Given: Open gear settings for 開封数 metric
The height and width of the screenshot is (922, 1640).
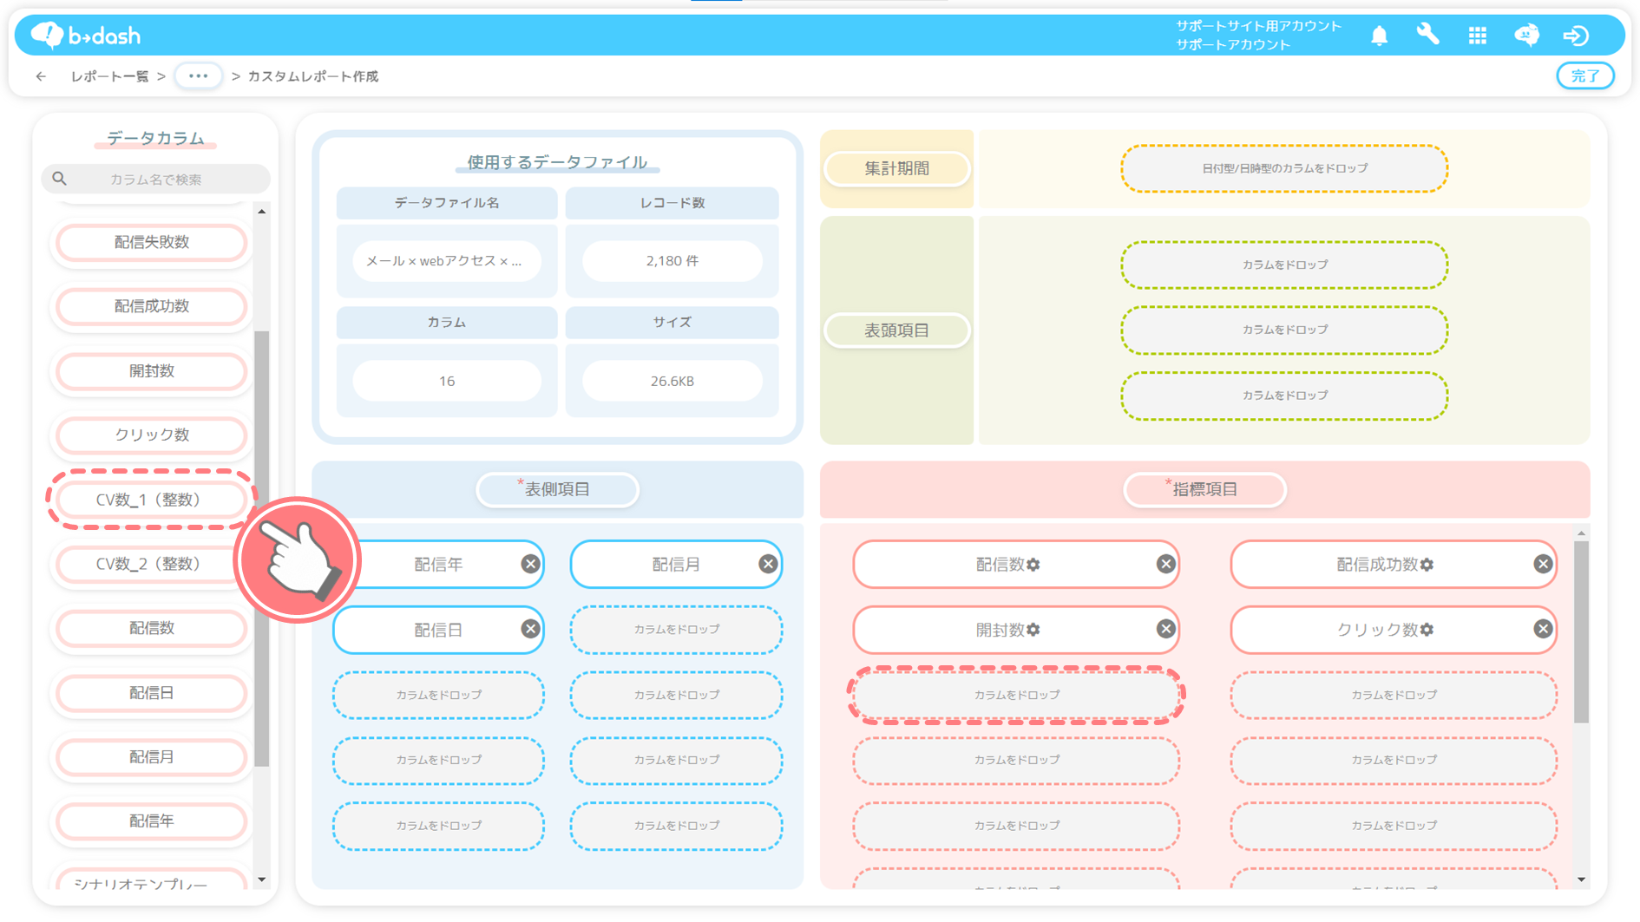Looking at the screenshot, I should coord(1033,630).
